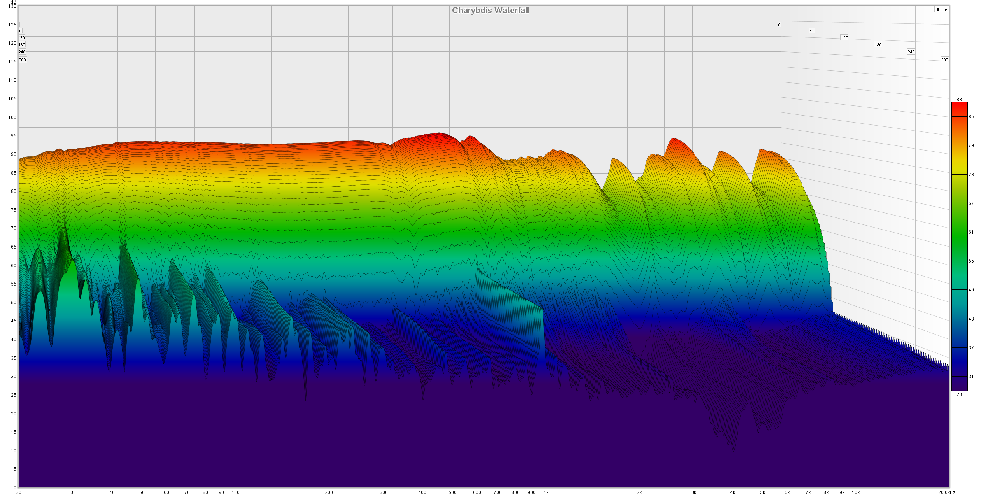Click the 300 ms label on left time axis
Image resolution: width=981 pixels, height=496 pixels.
tap(23, 60)
